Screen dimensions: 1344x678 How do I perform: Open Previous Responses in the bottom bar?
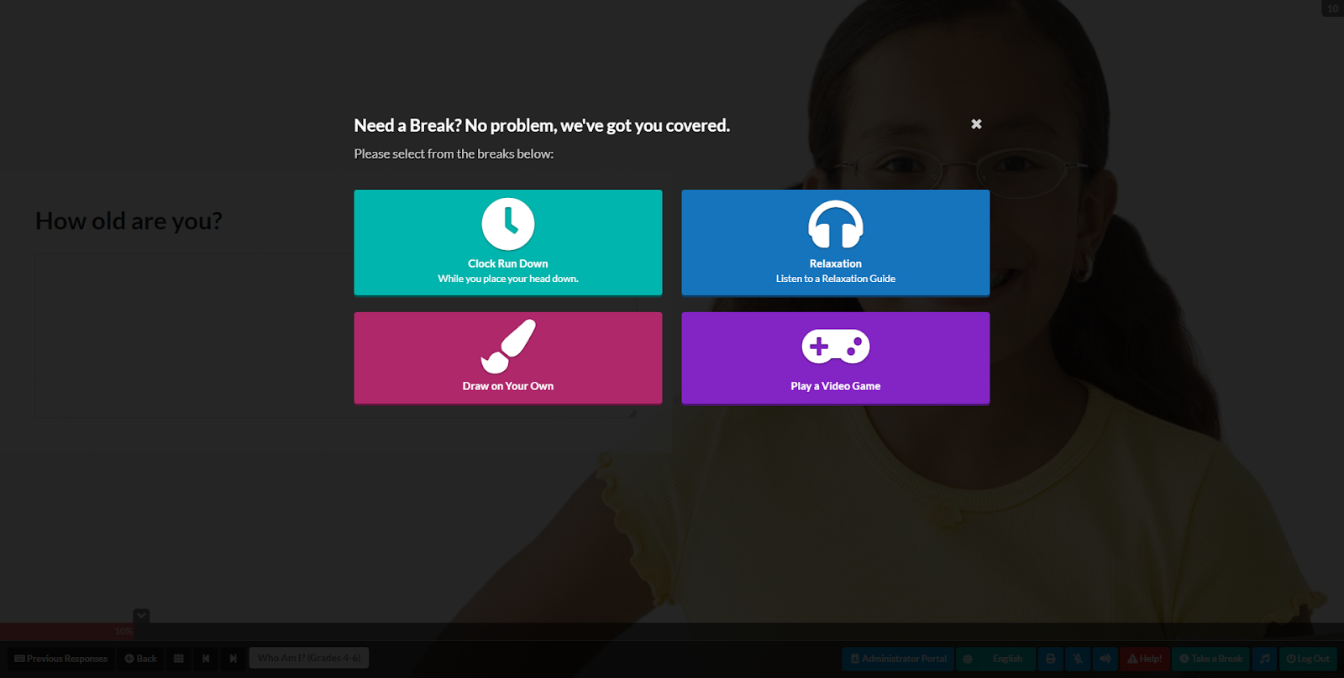[x=61, y=659]
